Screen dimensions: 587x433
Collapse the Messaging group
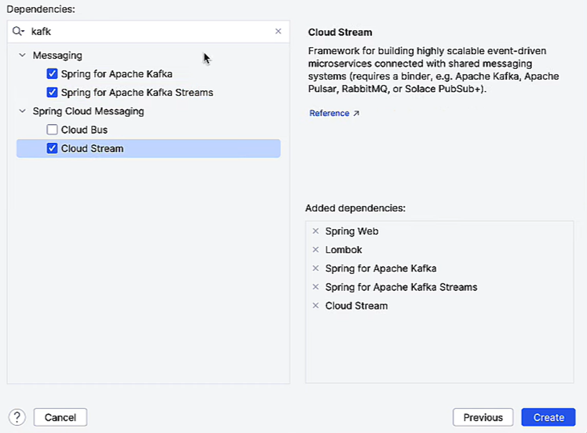coord(22,56)
